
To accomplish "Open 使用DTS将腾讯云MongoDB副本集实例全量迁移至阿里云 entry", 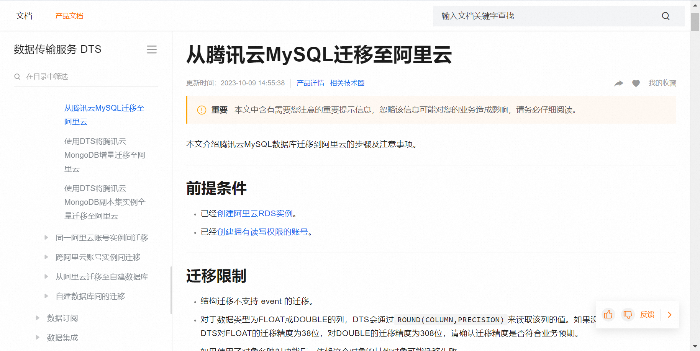I will tap(105, 202).
